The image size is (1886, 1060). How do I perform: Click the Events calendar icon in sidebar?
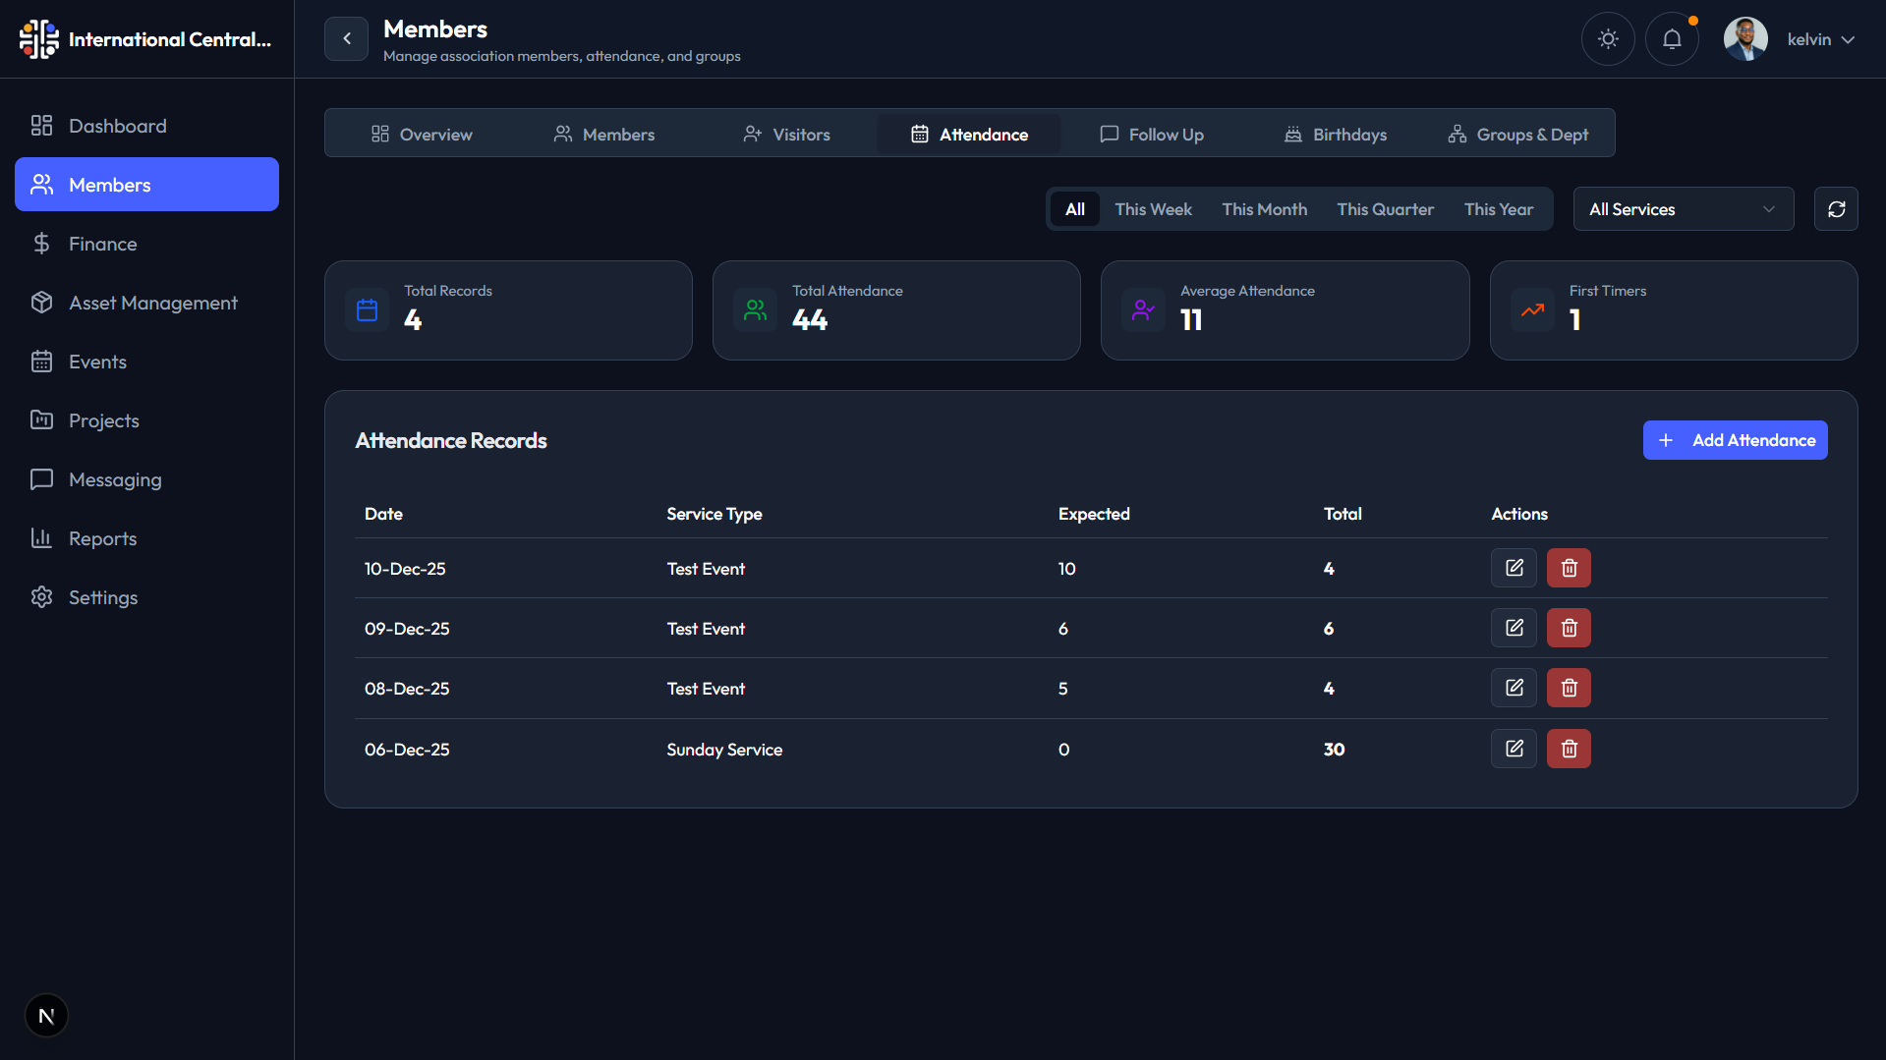[x=42, y=361]
